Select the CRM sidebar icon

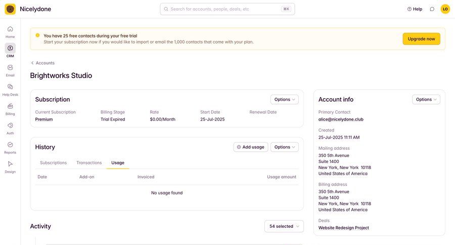[10, 48]
